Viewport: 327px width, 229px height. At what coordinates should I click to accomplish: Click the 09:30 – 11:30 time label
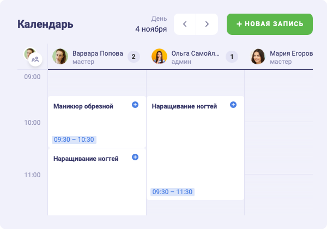click(x=172, y=192)
